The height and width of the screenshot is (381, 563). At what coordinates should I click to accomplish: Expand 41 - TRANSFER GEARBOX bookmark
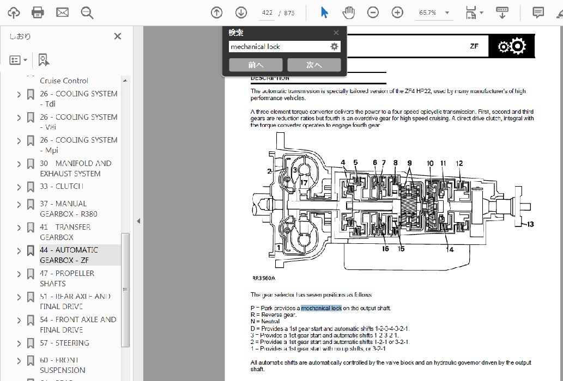[x=19, y=228]
